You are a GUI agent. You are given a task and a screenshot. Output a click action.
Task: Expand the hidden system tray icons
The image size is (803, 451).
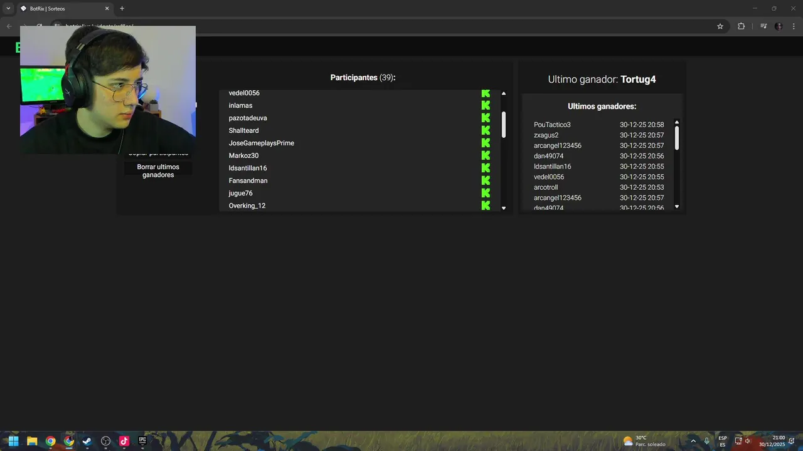click(x=693, y=441)
